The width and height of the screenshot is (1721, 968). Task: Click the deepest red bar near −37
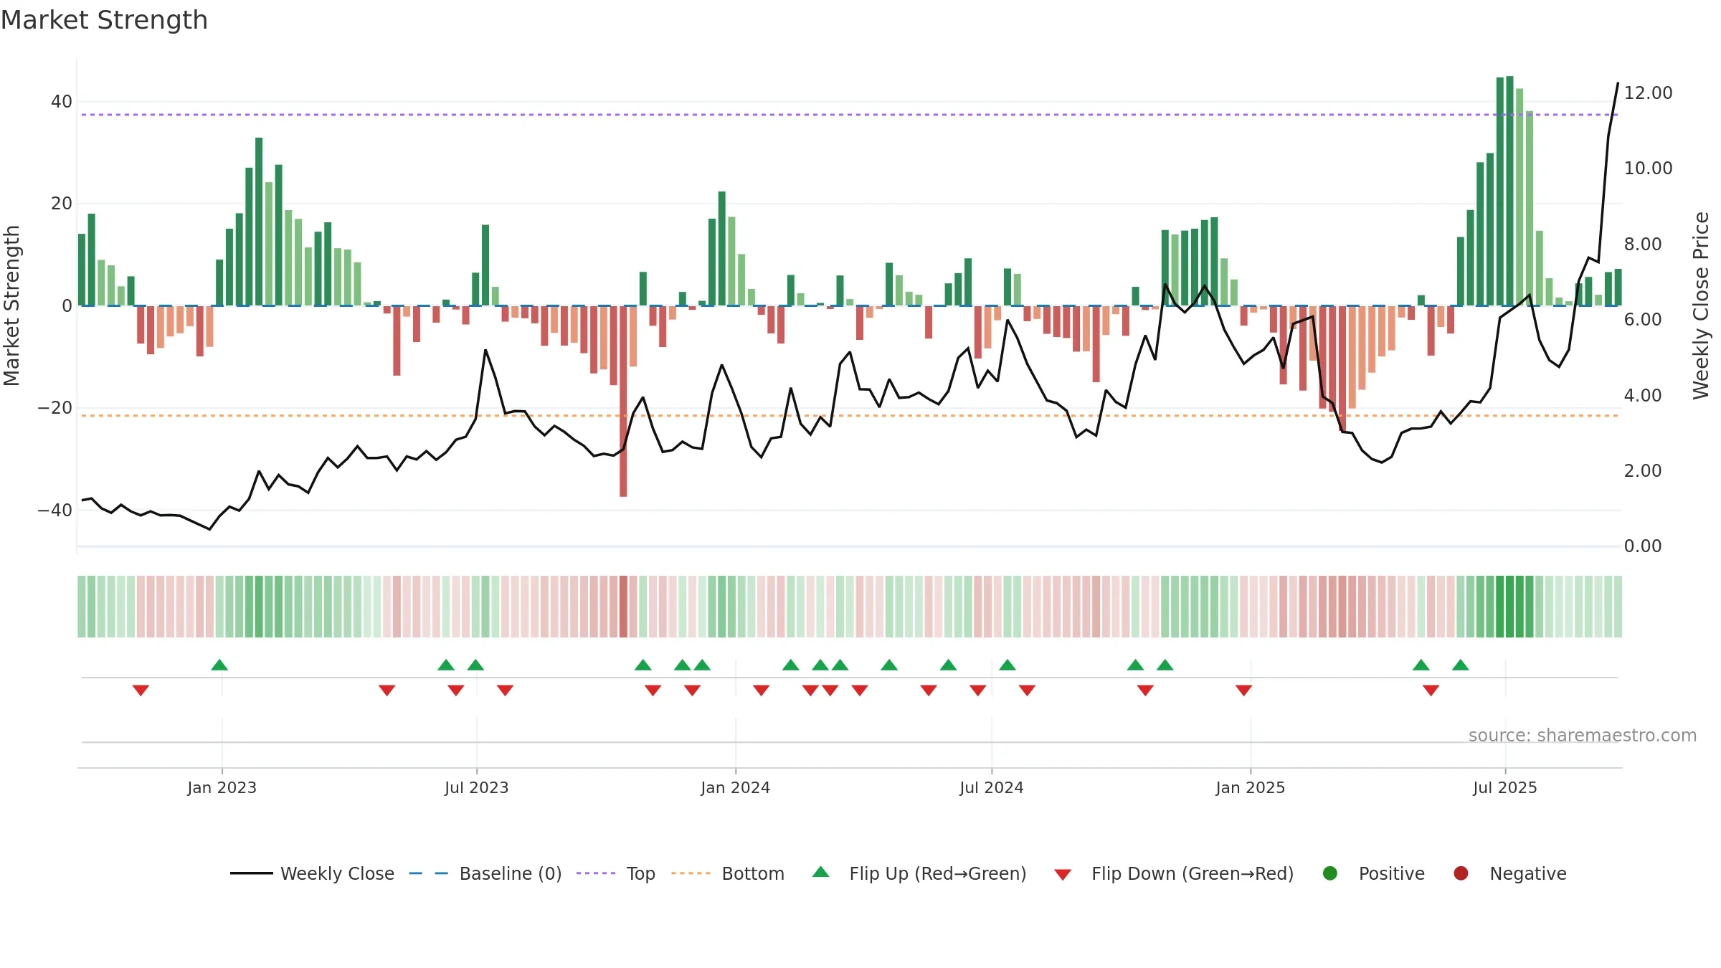[623, 402]
